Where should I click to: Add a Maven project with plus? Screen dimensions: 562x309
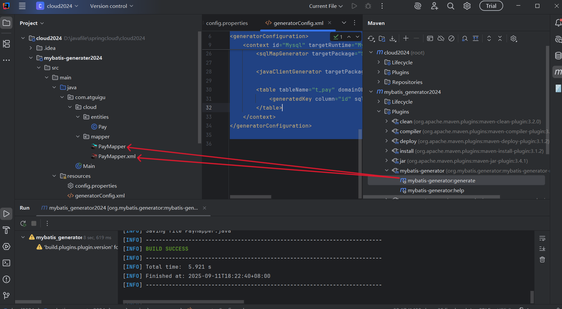[x=406, y=38]
